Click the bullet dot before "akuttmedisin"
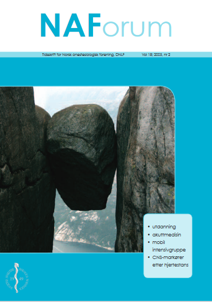Viewport: 212px width, 302px height. [x=149, y=235]
